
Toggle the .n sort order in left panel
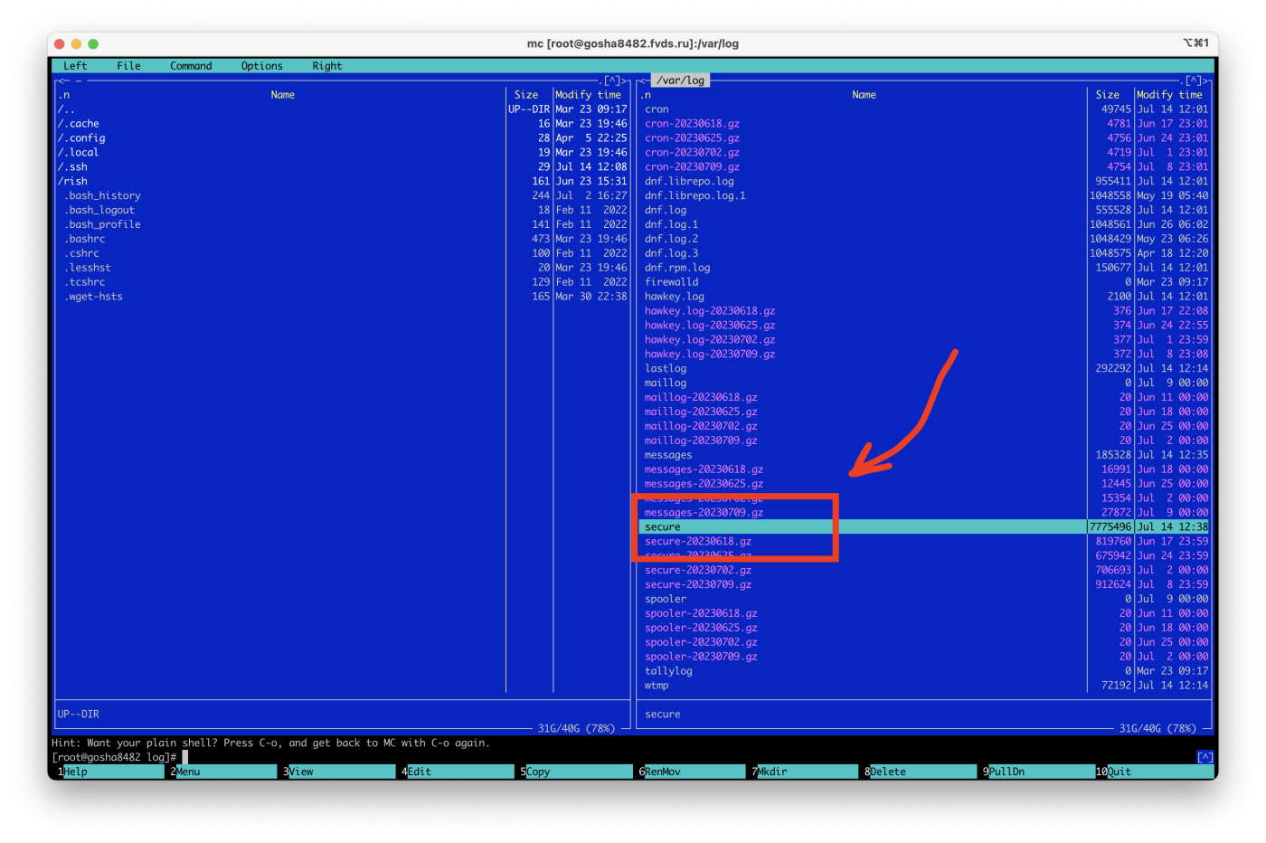pyautogui.click(x=64, y=95)
